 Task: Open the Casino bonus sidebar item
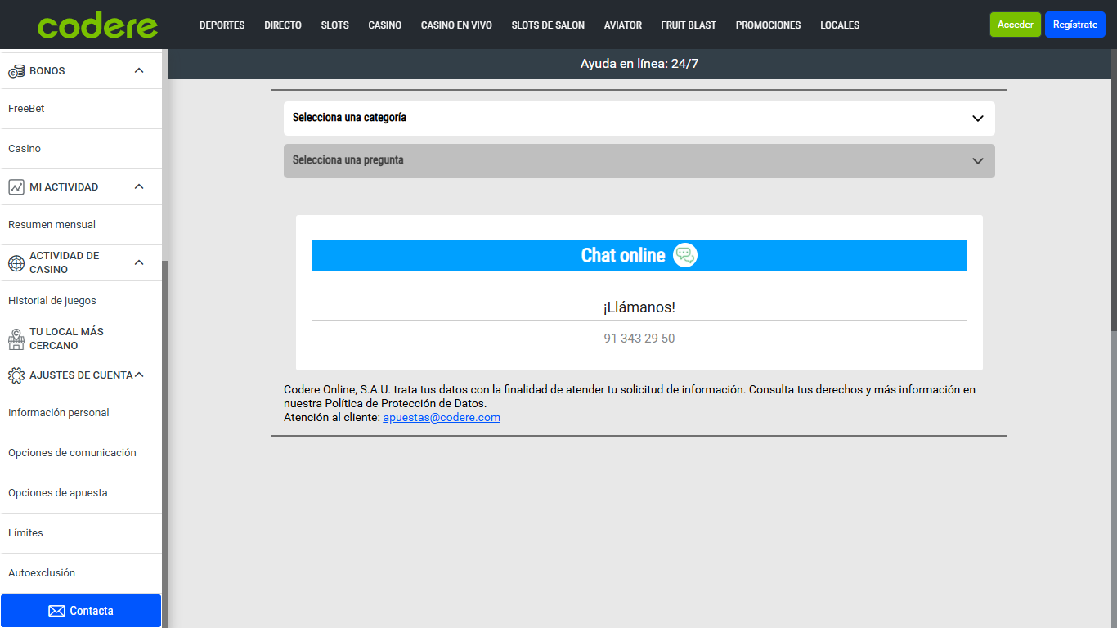81,149
